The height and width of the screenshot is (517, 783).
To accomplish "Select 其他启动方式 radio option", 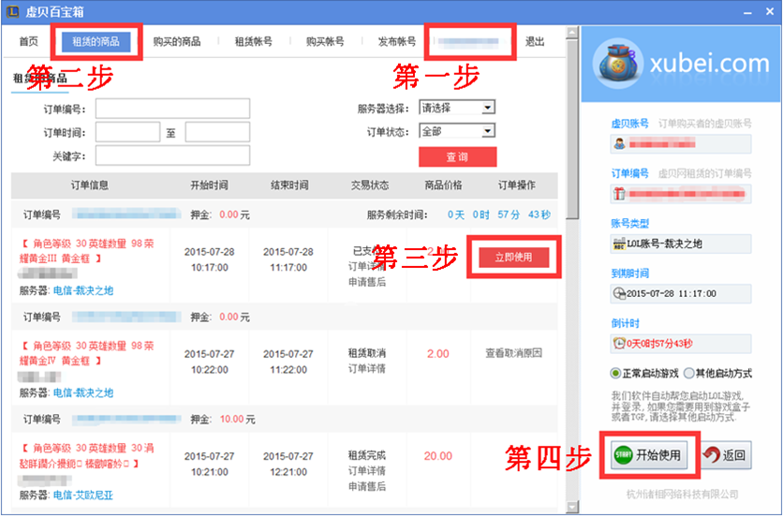I will click(689, 373).
